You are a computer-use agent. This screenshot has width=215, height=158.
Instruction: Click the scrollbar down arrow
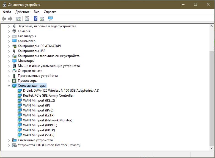tap(211, 148)
